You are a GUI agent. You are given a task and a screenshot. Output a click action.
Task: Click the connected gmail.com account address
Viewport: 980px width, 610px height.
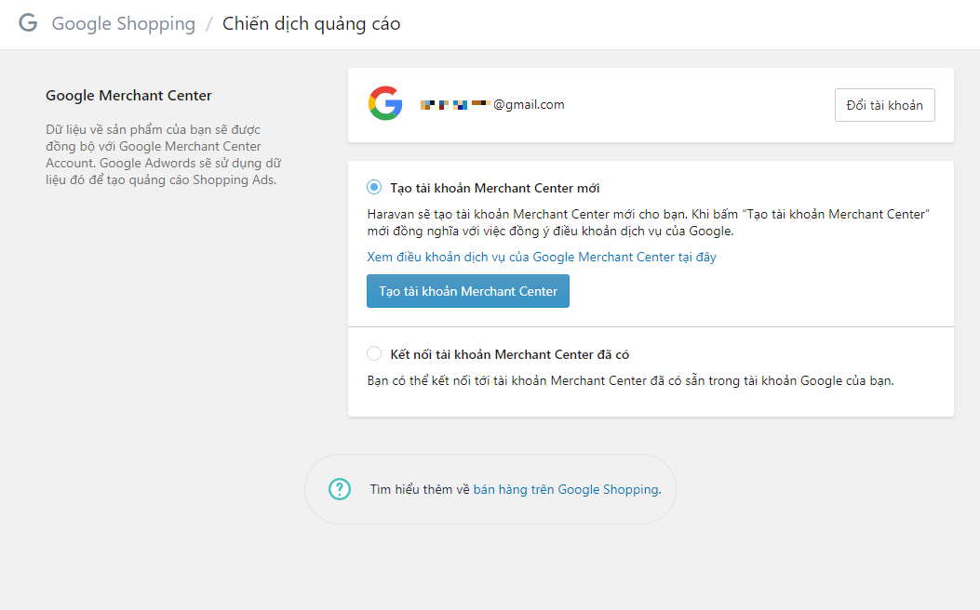point(492,104)
